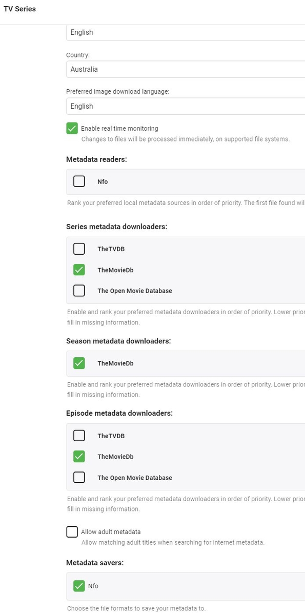Enable The Open Movie Database for series metadata
The image size is (305, 615).
click(x=79, y=291)
